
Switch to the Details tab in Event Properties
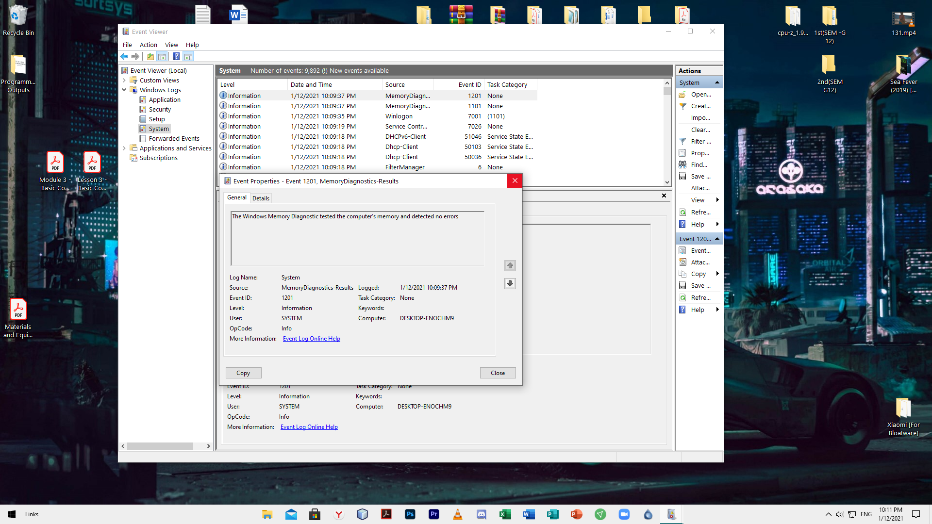pyautogui.click(x=261, y=197)
